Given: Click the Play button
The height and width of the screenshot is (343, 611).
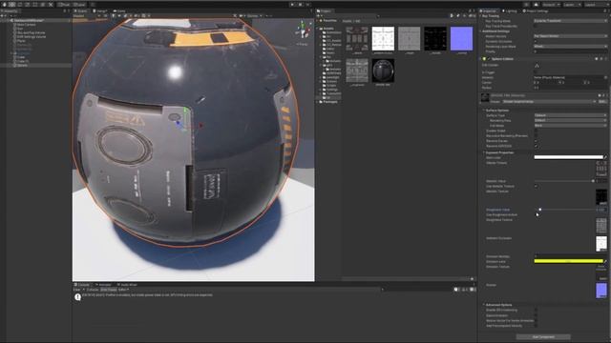Looking at the screenshot, I should [x=292, y=5].
